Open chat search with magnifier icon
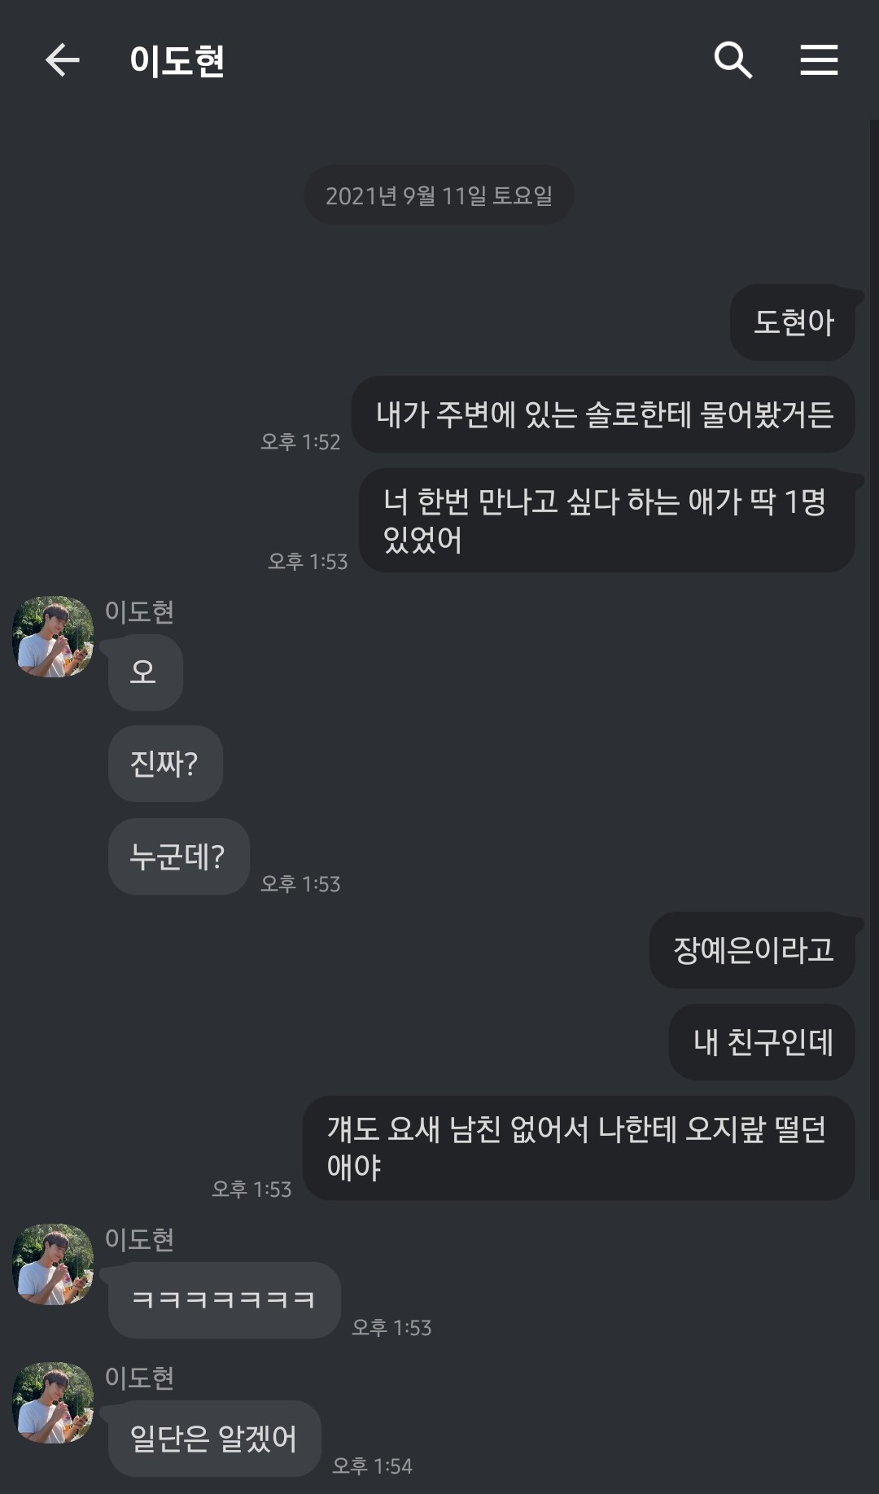Screen dimensions: 879x1494 click(x=732, y=60)
